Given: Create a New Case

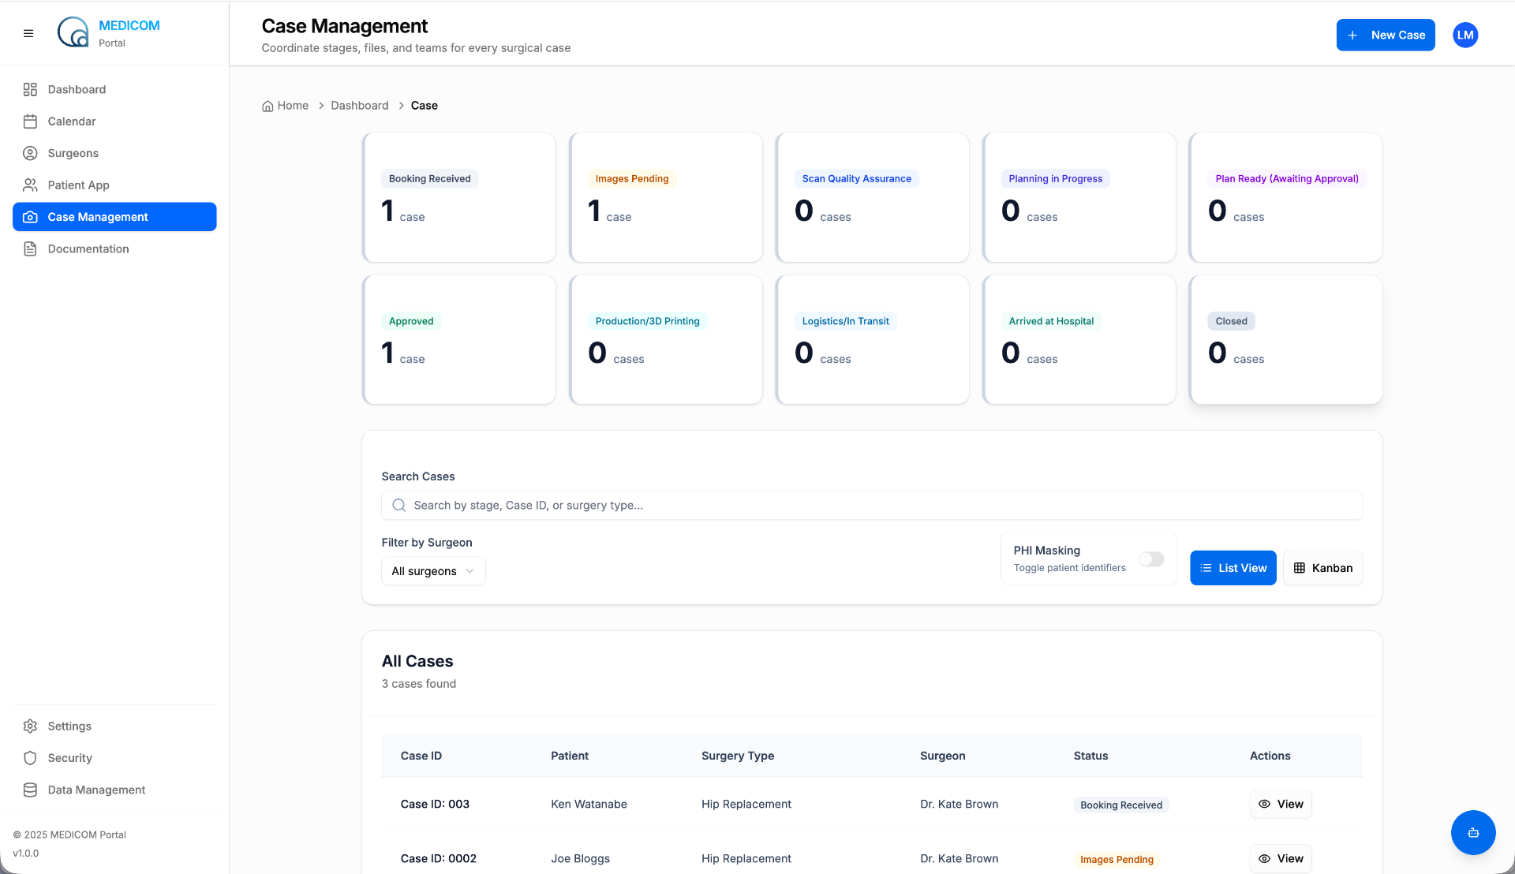Looking at the screenshot, I should [1386, 35].
